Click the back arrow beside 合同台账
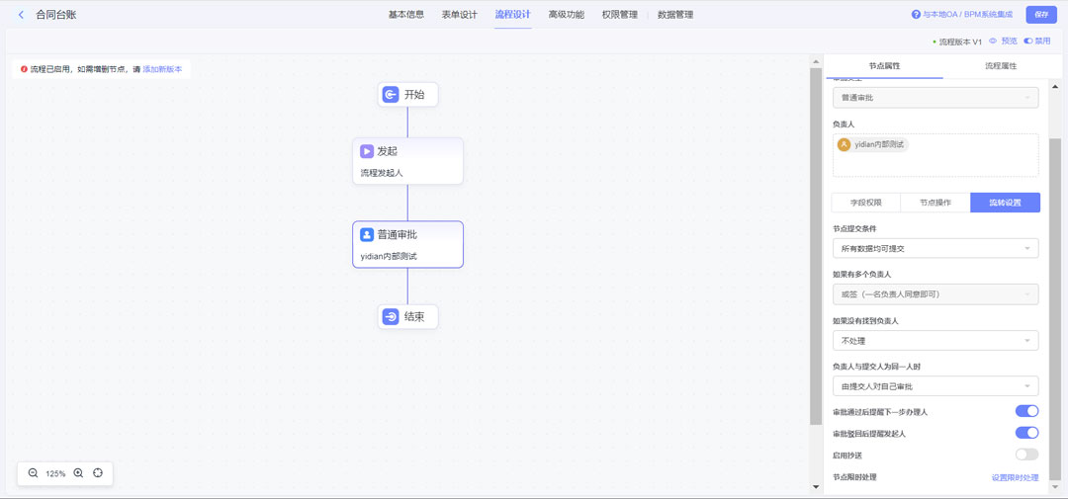 (21, 15)
